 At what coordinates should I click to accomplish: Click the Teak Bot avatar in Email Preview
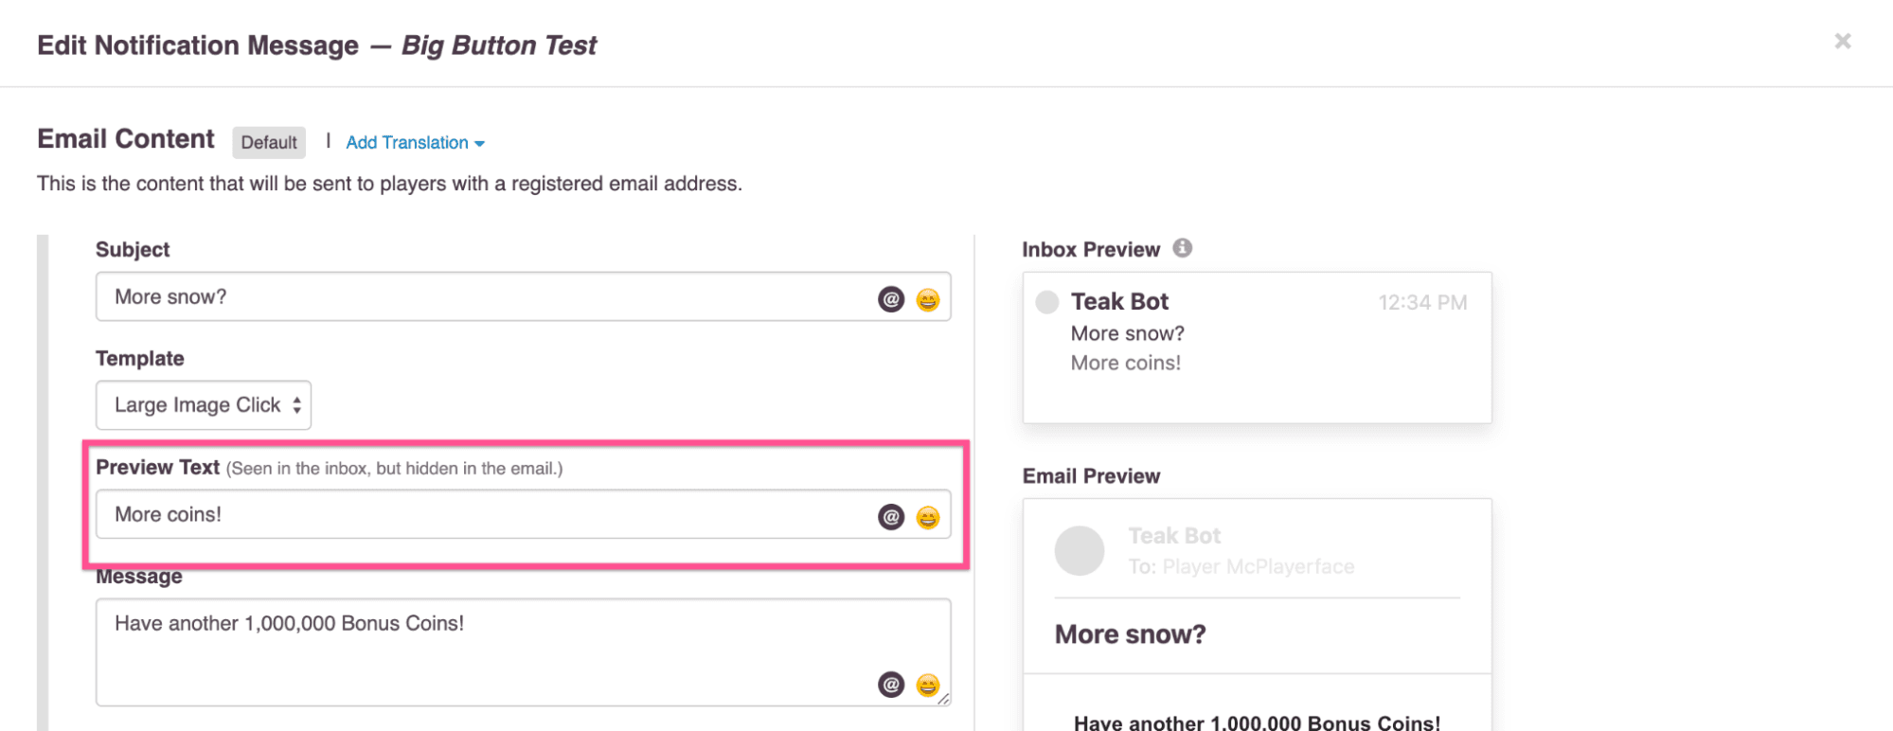tap(1080, 550)
